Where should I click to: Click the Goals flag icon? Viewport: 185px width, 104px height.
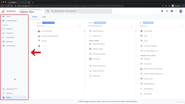coord(141,36)
